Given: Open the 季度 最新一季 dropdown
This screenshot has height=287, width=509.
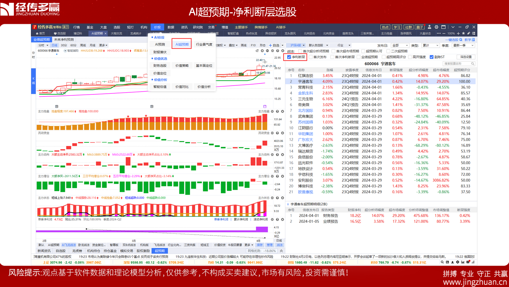Looking at the screenshot, I should tap(463, 45).
